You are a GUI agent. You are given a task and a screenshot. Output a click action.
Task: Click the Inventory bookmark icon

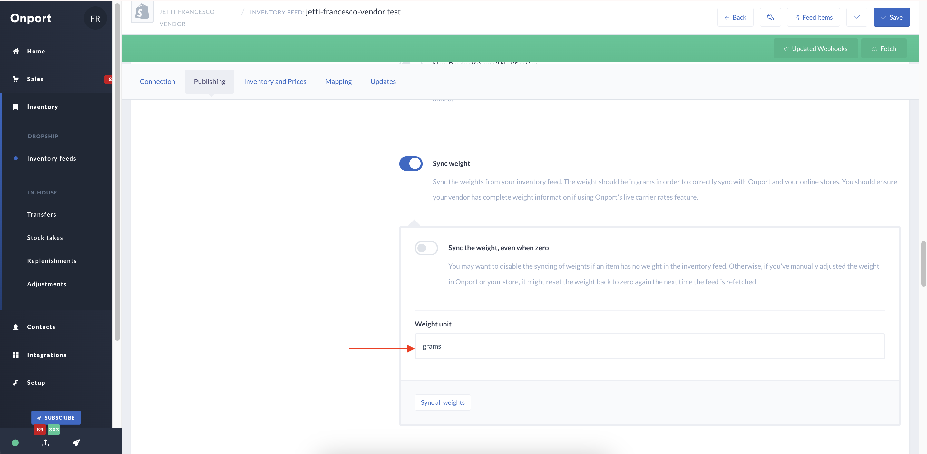[x=15, y=107]
